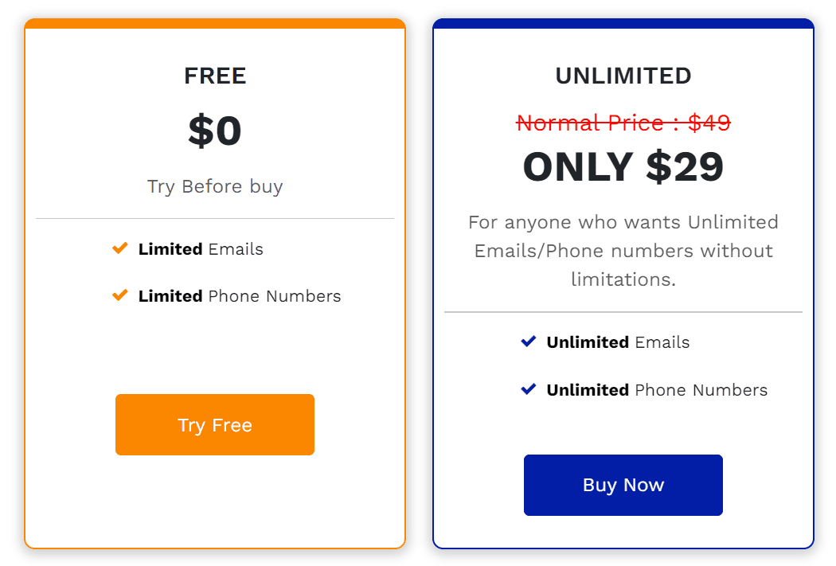Click the orange checkmark beside Limited Emails
The image size is (836, 566).
(x=120, y=248)
